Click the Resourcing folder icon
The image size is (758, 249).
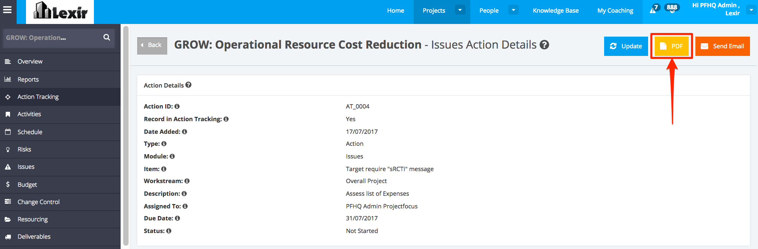coord(8,219)
